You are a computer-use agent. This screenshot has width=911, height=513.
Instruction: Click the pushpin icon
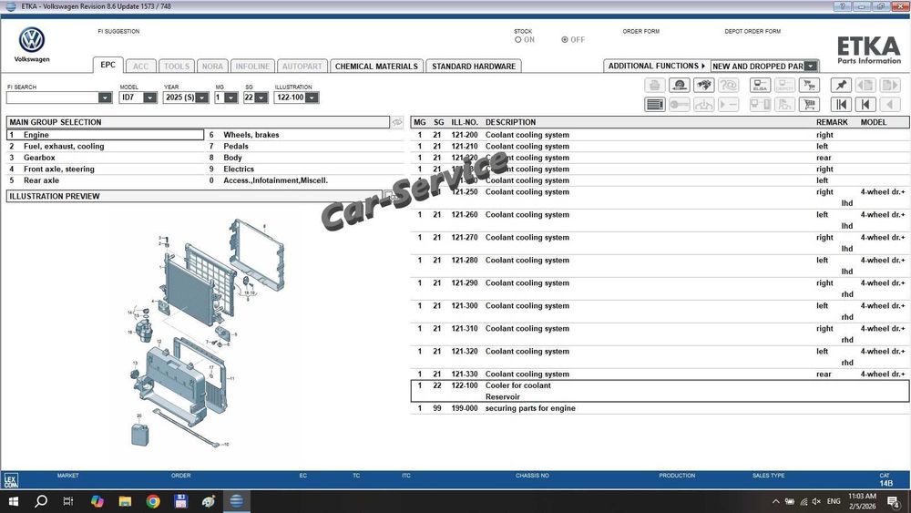(x=841, y=86)
